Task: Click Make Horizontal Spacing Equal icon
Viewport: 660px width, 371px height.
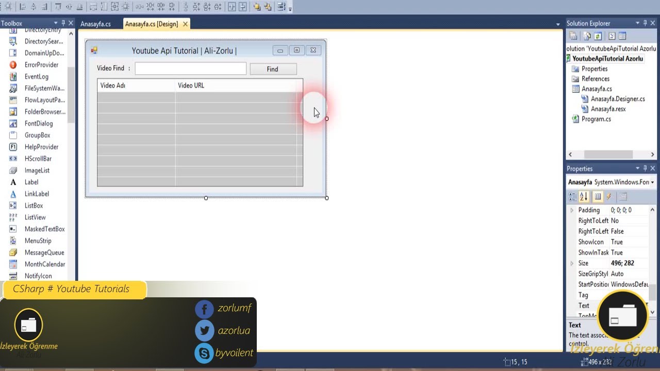Action: [139, 7]
